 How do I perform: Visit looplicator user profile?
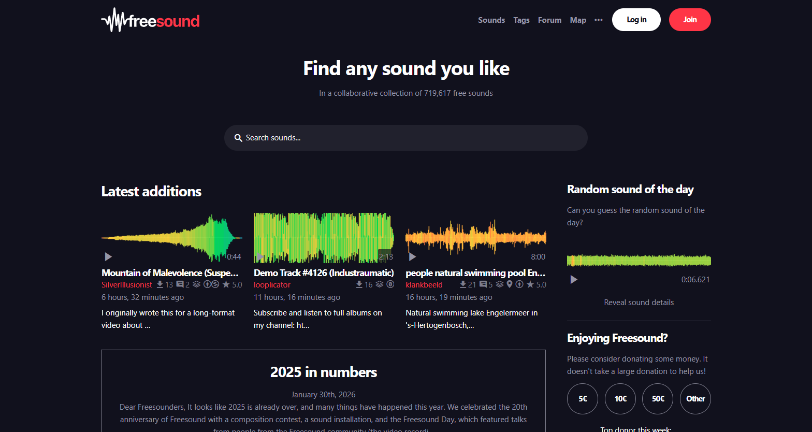(x=272, y=285)
